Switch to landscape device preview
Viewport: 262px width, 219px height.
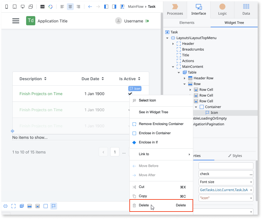(31, 6)
